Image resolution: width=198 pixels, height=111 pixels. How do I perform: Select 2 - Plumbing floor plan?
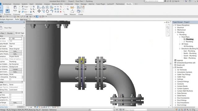pos(188,42)
